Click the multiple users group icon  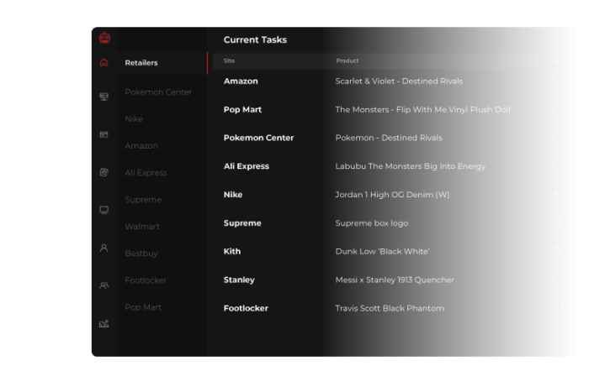coord(104,285)
